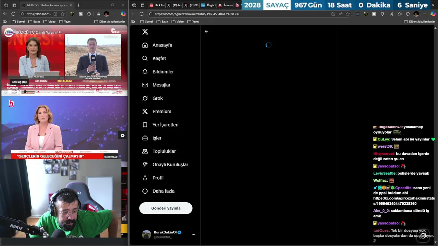
Task: Open the Mesajlar envelope icon
Action: tap(145, 85)
